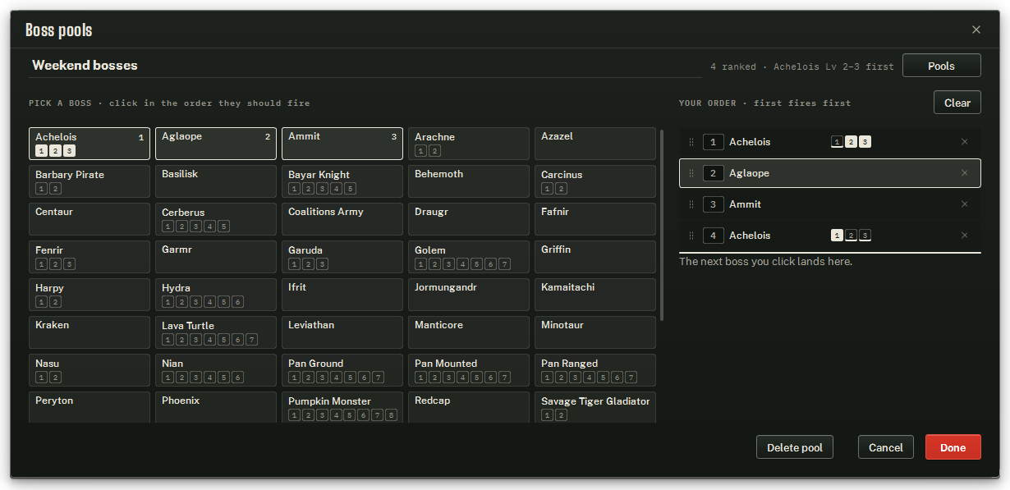Pick the Draugr boss card
Screen dimensions: 1010x490
point(469,219)
